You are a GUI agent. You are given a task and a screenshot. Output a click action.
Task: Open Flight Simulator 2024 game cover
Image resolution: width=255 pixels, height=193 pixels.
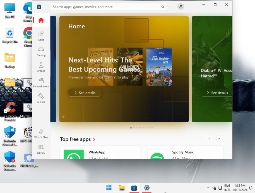click(159, 66)
